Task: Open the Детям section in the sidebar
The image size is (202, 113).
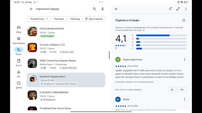Action: click(19, 85)
